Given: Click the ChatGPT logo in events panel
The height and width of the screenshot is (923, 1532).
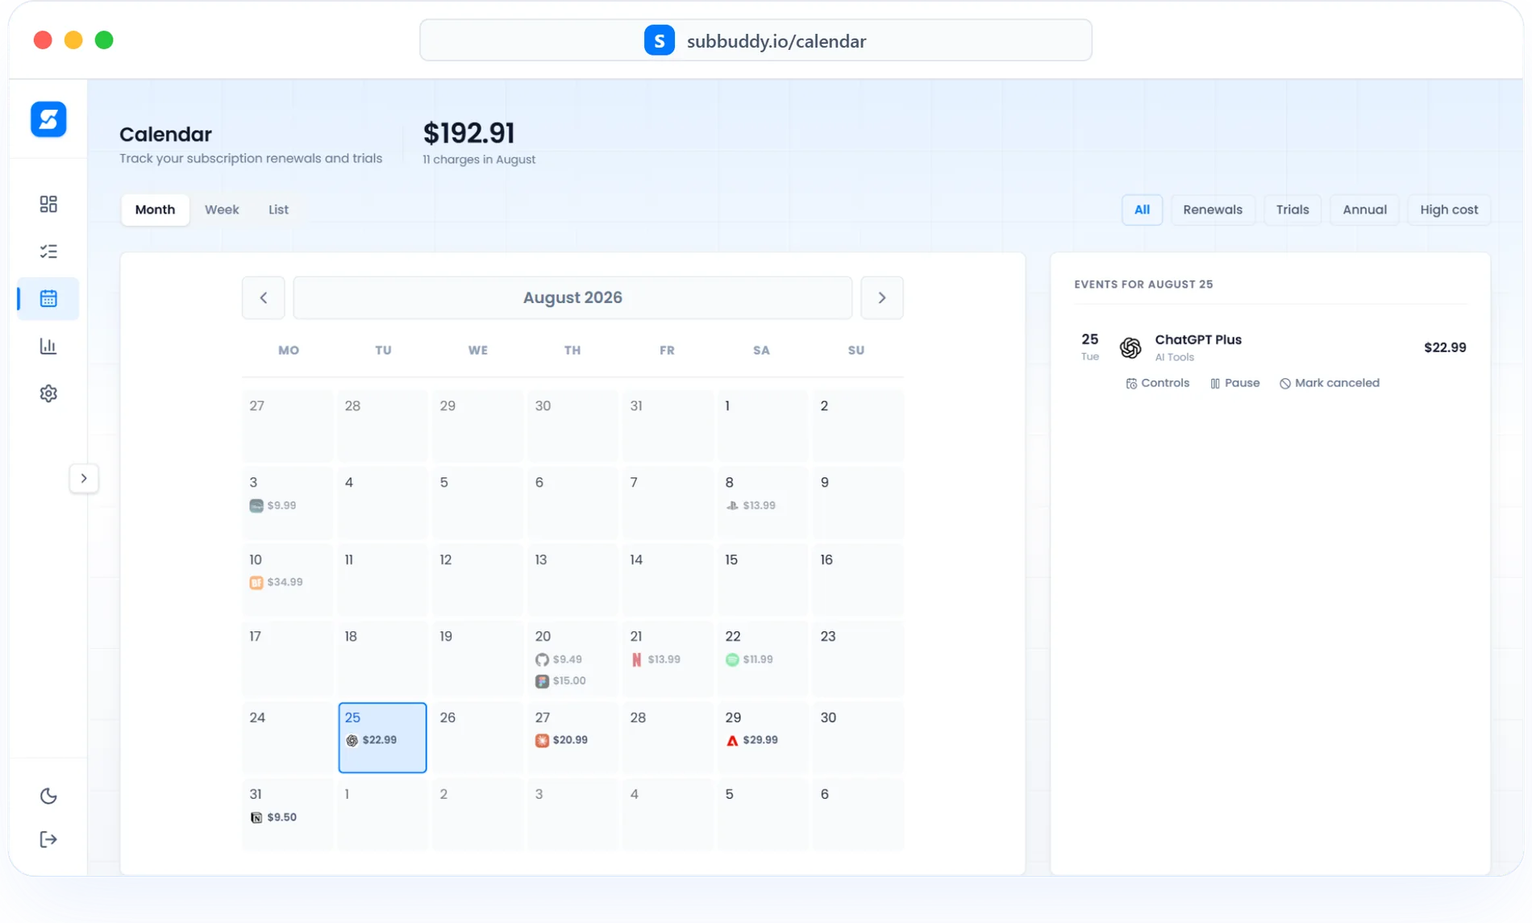Looking at the screenshot, I should [x=1130, y=347].
